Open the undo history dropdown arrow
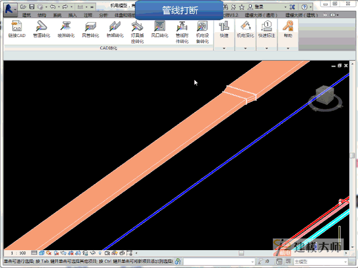Screen dimensions: 358x268 [x=58, y=7]
